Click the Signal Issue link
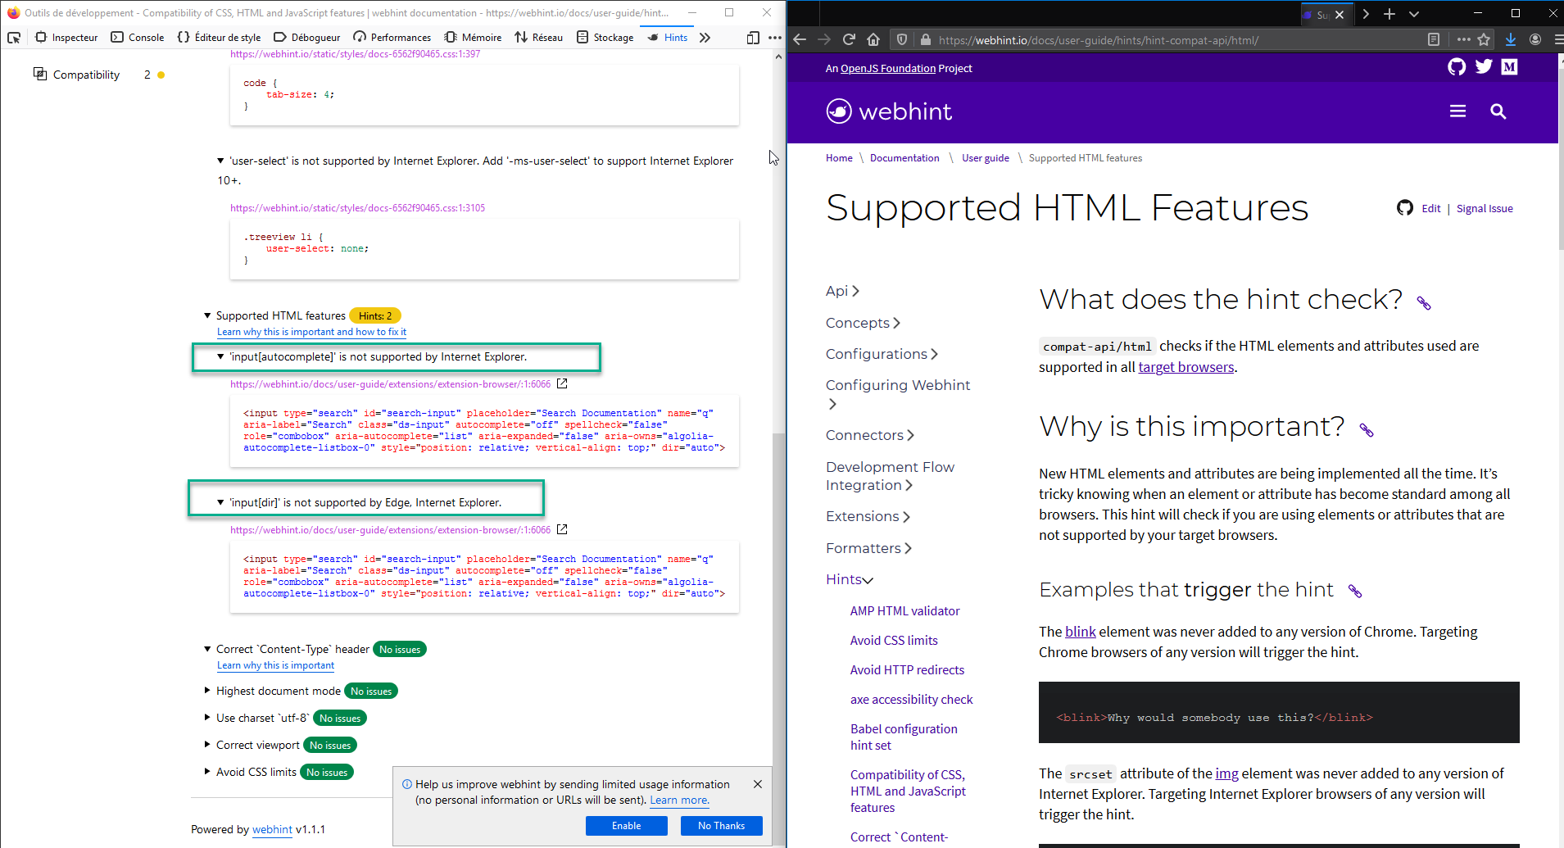This screenshot has height=848, width=1564. (x=1485, y=209)
